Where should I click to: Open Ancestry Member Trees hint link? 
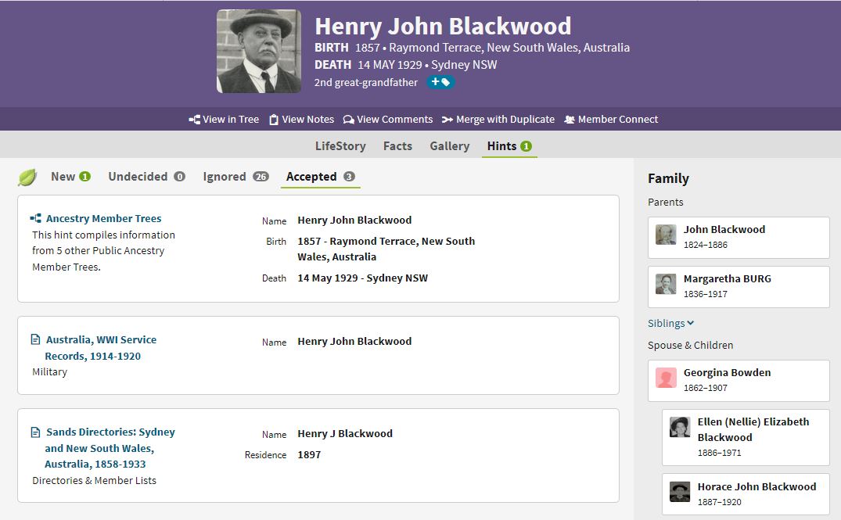point(103,219)
